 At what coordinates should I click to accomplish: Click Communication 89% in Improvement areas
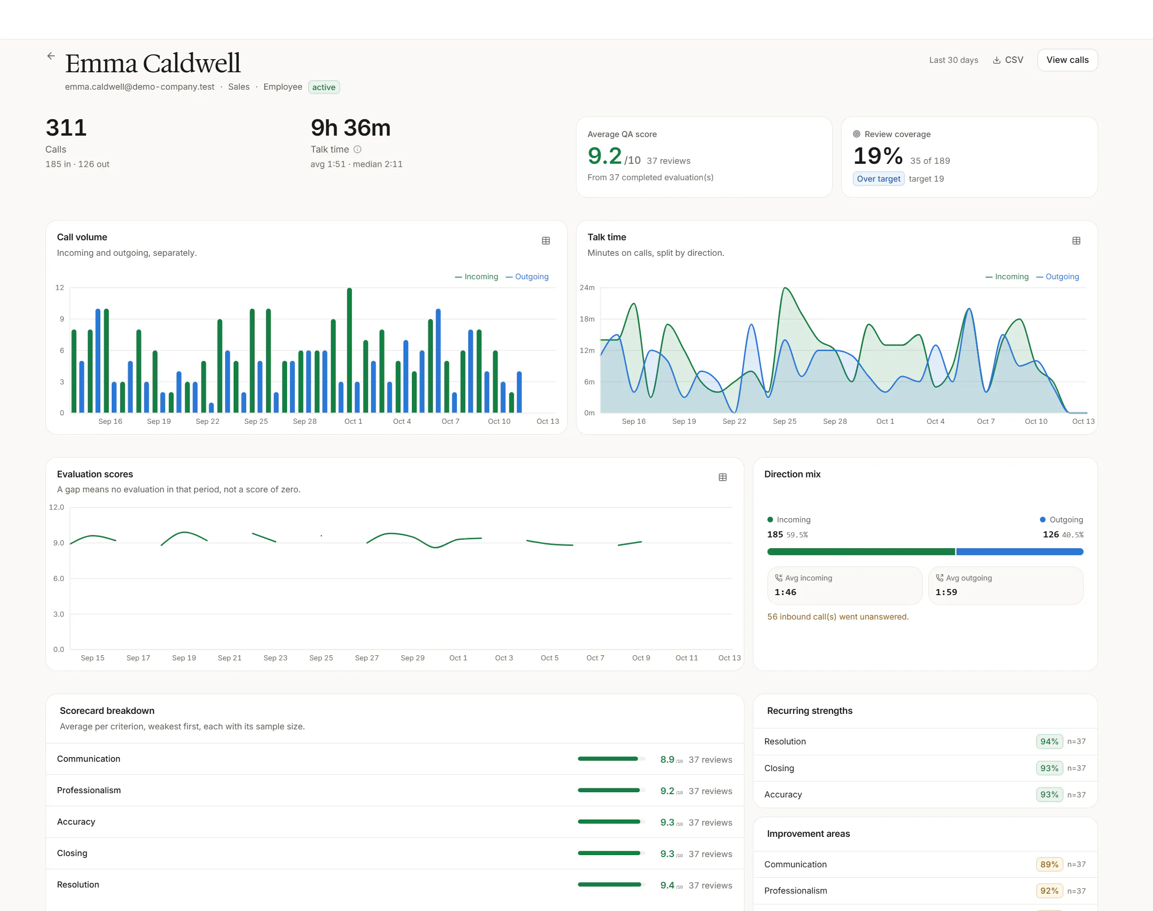tap(925, 864)
